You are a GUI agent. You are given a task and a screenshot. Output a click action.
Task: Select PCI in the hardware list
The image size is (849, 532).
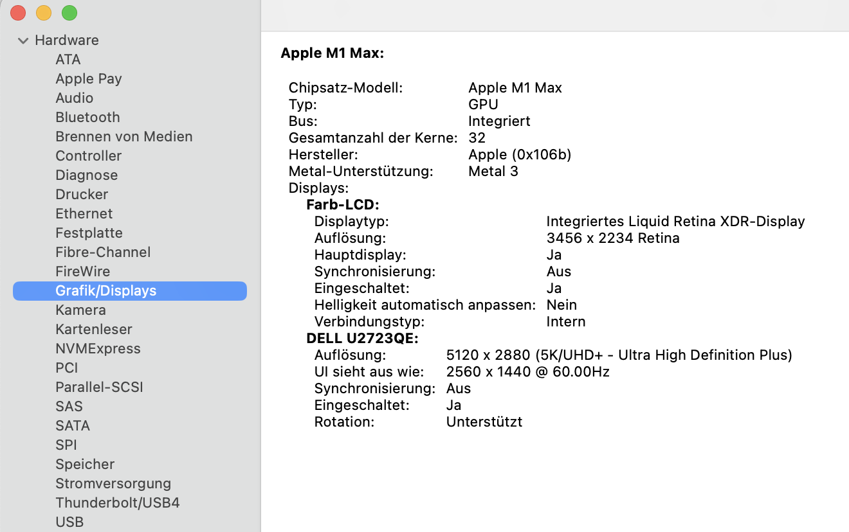point(67,368)
